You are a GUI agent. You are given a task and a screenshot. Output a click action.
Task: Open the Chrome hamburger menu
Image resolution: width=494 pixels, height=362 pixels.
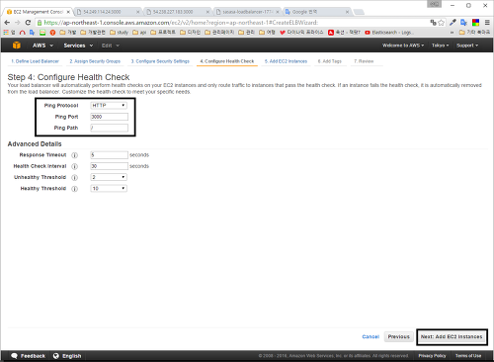pos(487,23)
